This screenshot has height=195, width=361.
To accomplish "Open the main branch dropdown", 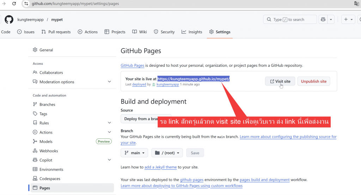I will (134, 153).
